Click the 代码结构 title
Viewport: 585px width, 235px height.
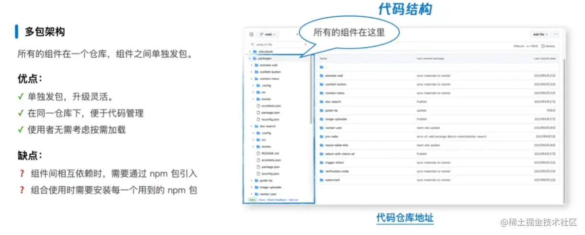(405, 9)
